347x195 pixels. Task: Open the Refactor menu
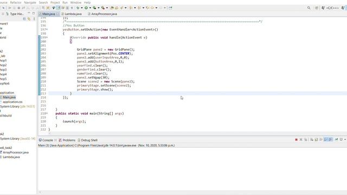tap(16, 2)
